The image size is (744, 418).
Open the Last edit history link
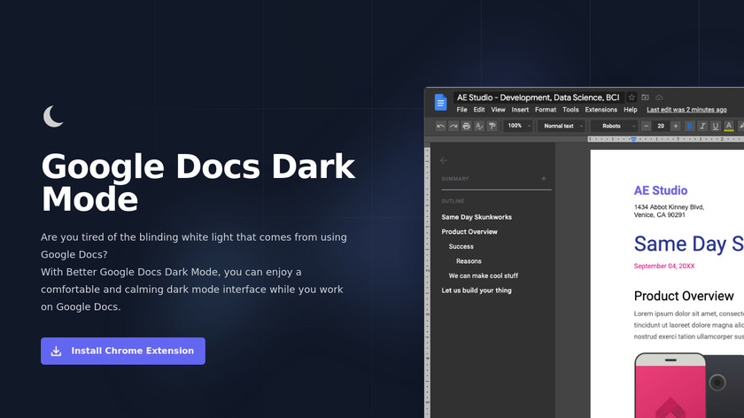coord(686,110)
